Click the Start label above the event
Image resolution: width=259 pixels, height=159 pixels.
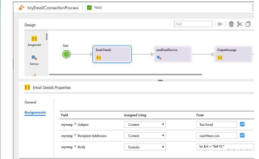coord(65,46)
